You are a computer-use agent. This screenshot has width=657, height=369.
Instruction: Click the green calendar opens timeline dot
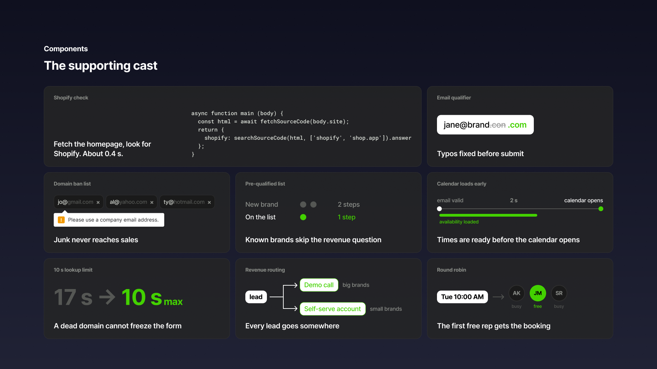[x=601, y=209]
